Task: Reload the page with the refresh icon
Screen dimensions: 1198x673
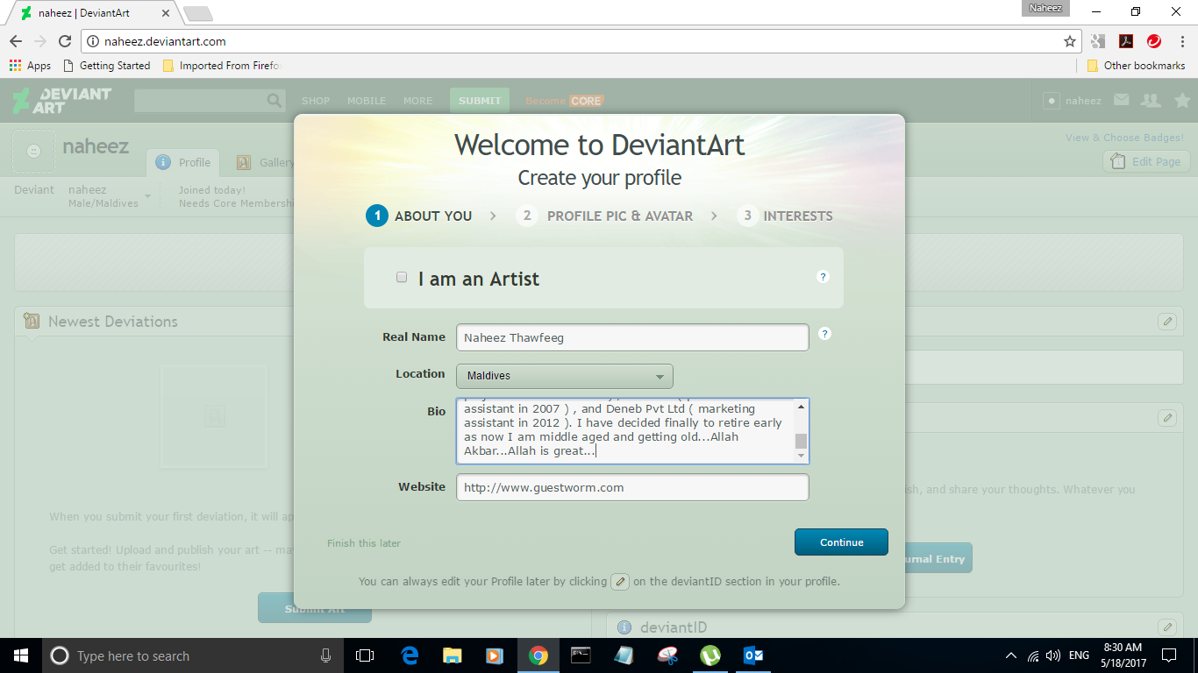Action: tap(65, 41)
